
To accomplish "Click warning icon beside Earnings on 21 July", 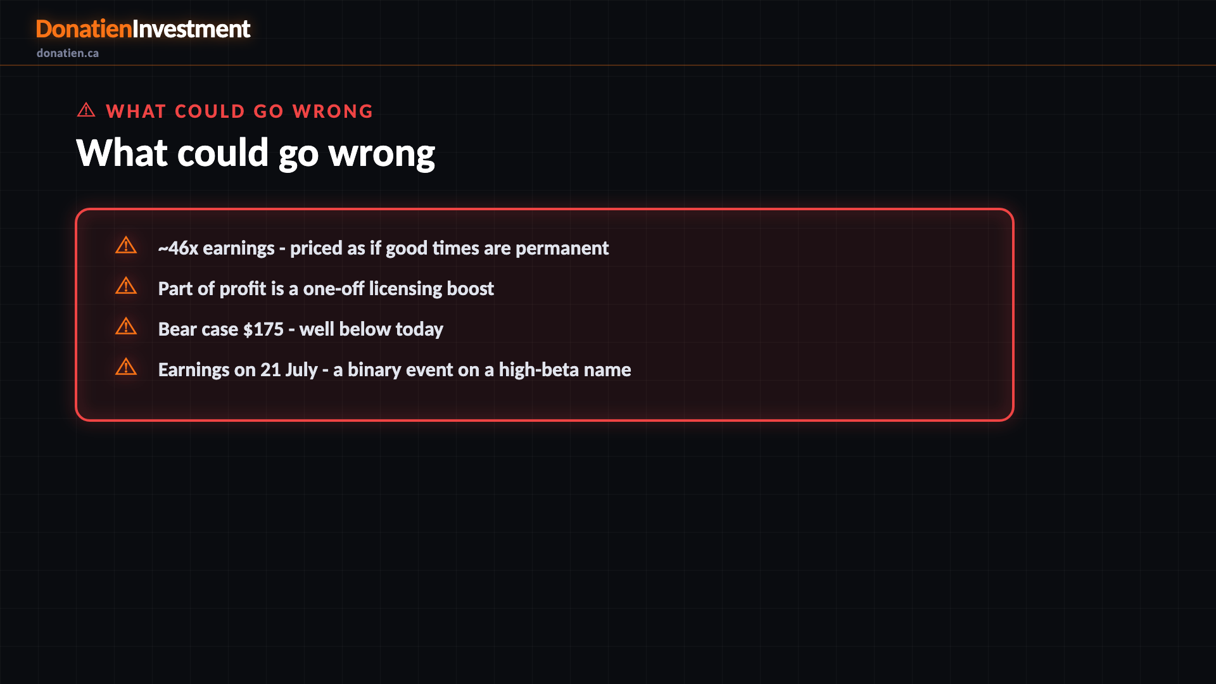I will pyautogui.click(x=126, y=367).
